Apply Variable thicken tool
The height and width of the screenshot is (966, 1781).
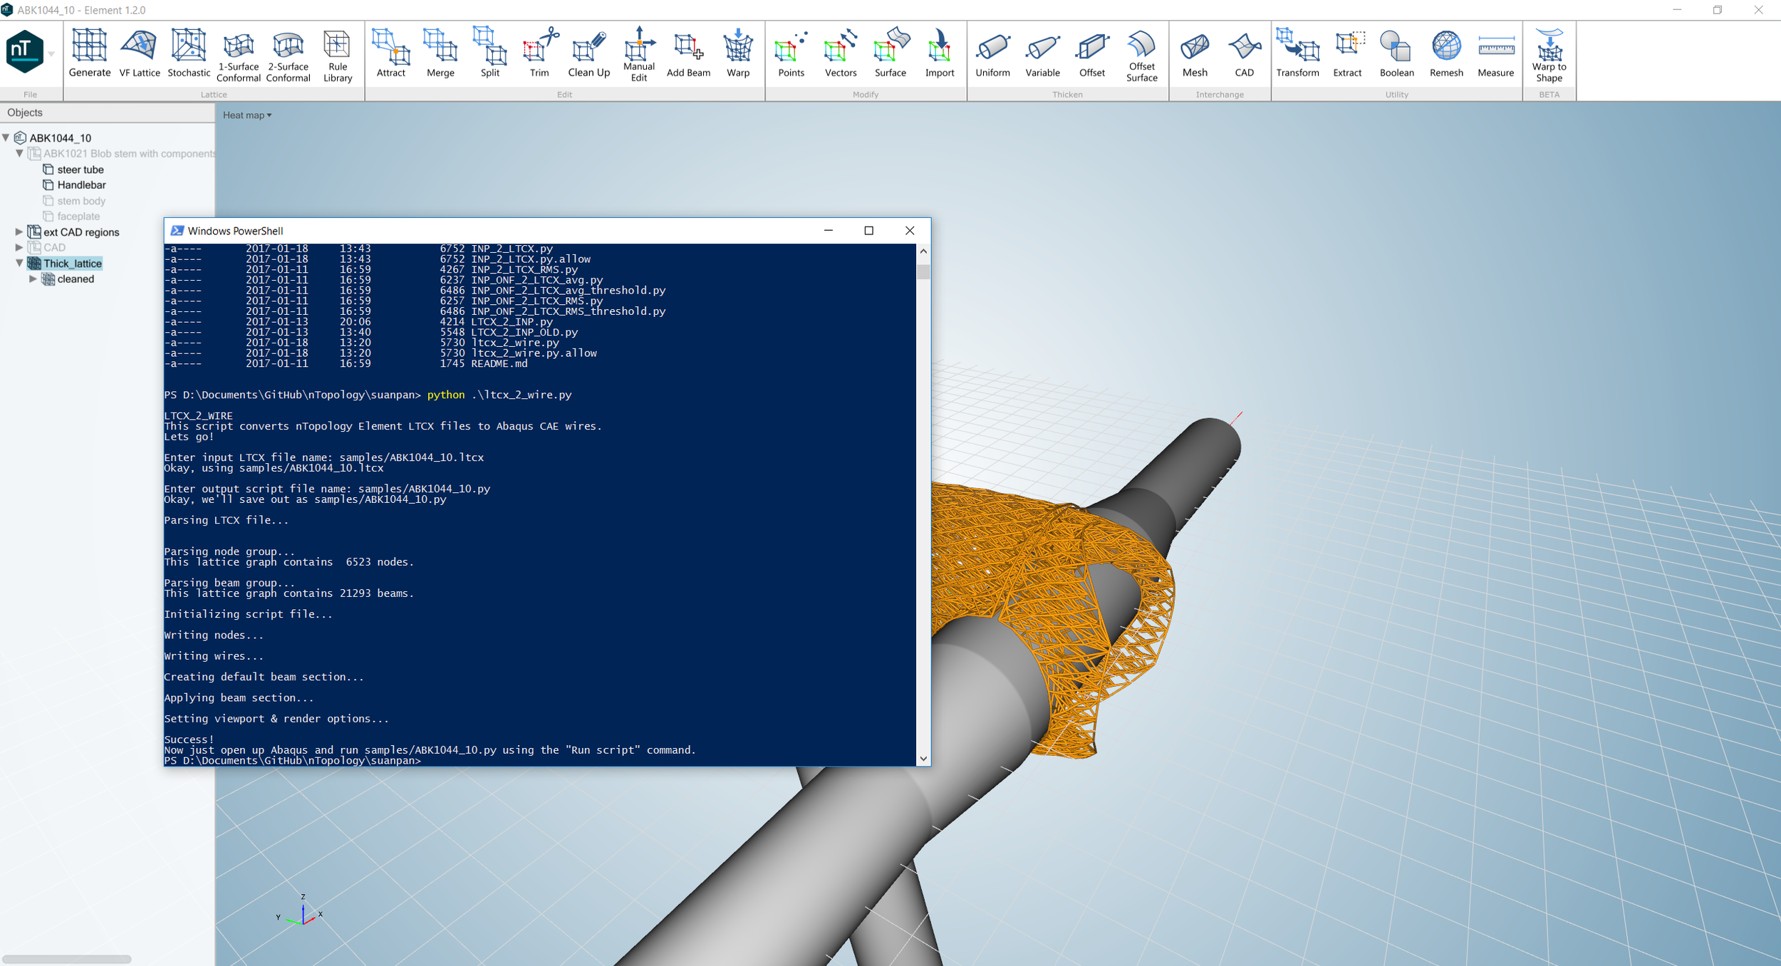coord(1043,53)
